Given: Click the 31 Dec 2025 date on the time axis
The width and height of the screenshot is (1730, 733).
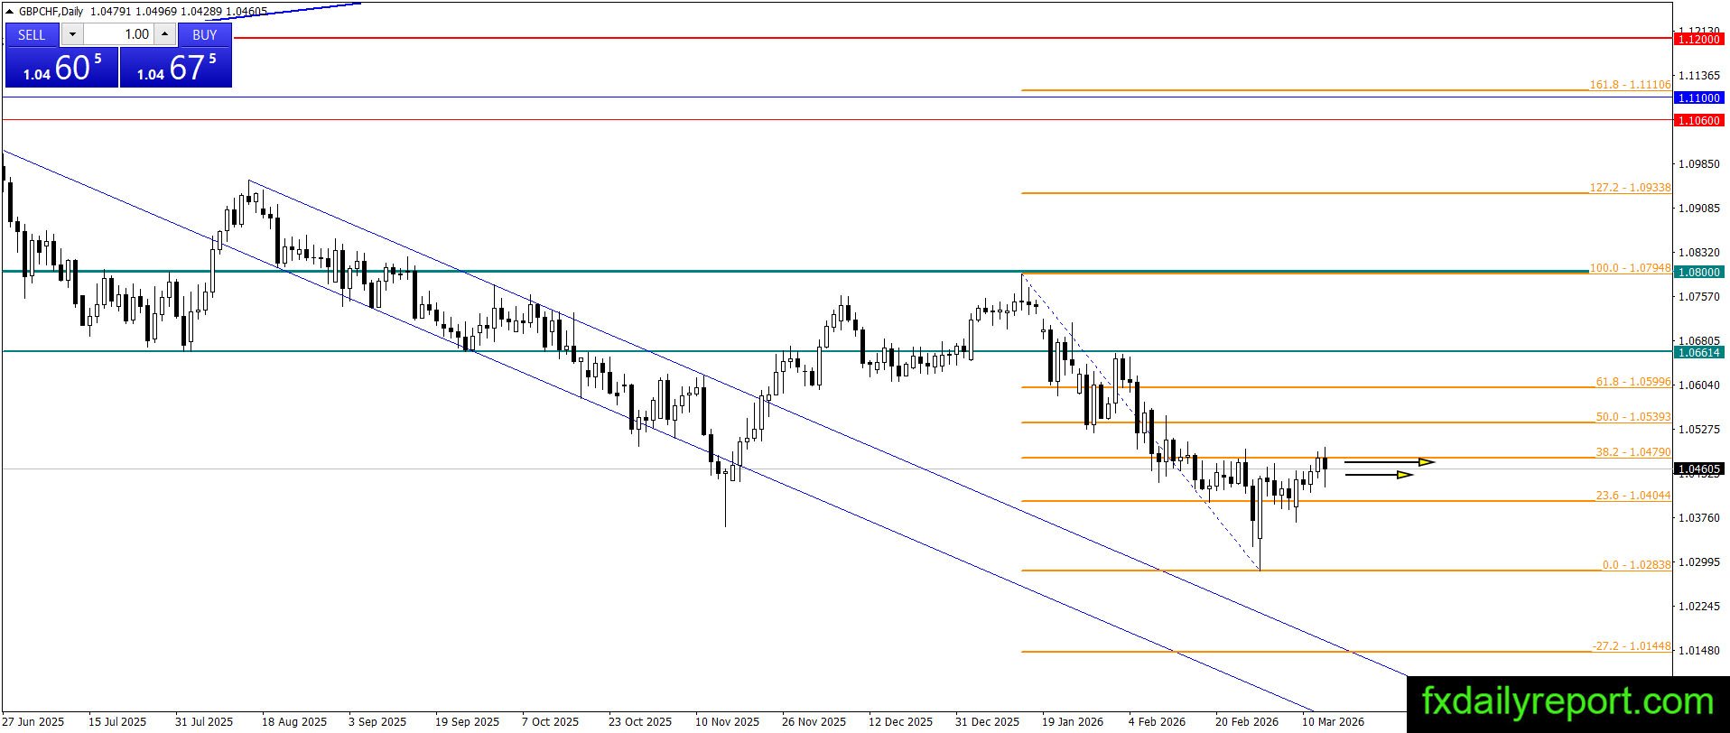Looking at the screenshot, I should 987,722.
